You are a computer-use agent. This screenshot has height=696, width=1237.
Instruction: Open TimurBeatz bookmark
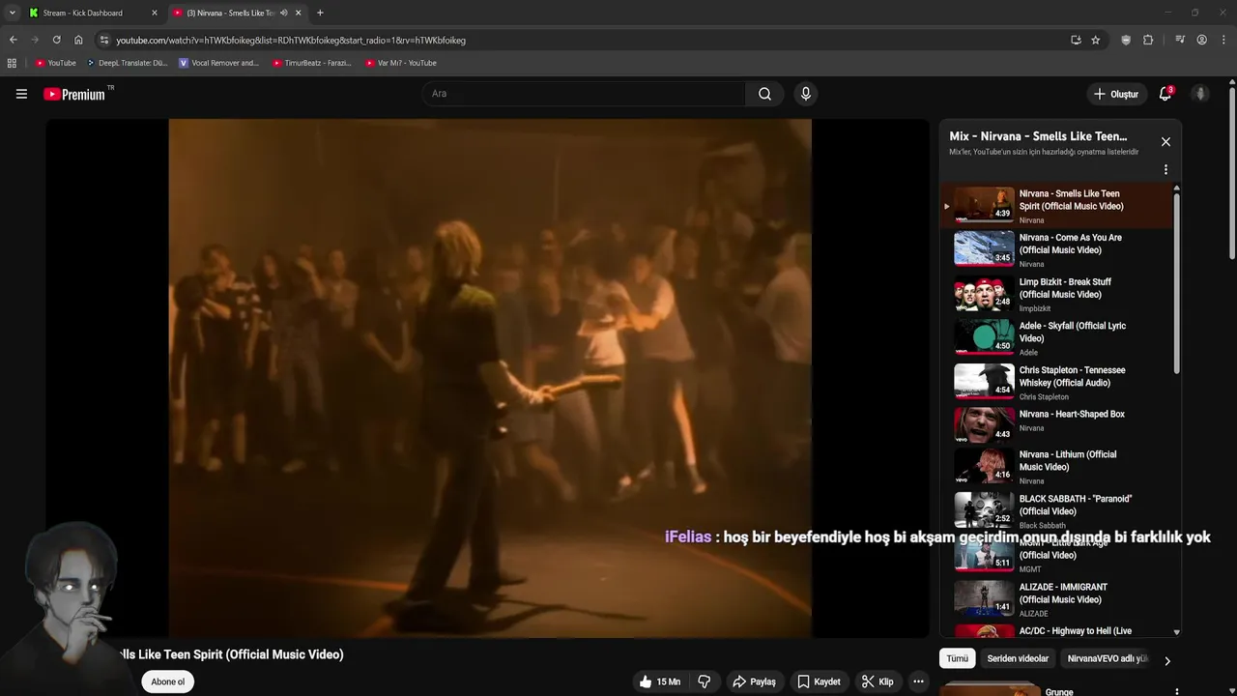click(x=311, y=63)
